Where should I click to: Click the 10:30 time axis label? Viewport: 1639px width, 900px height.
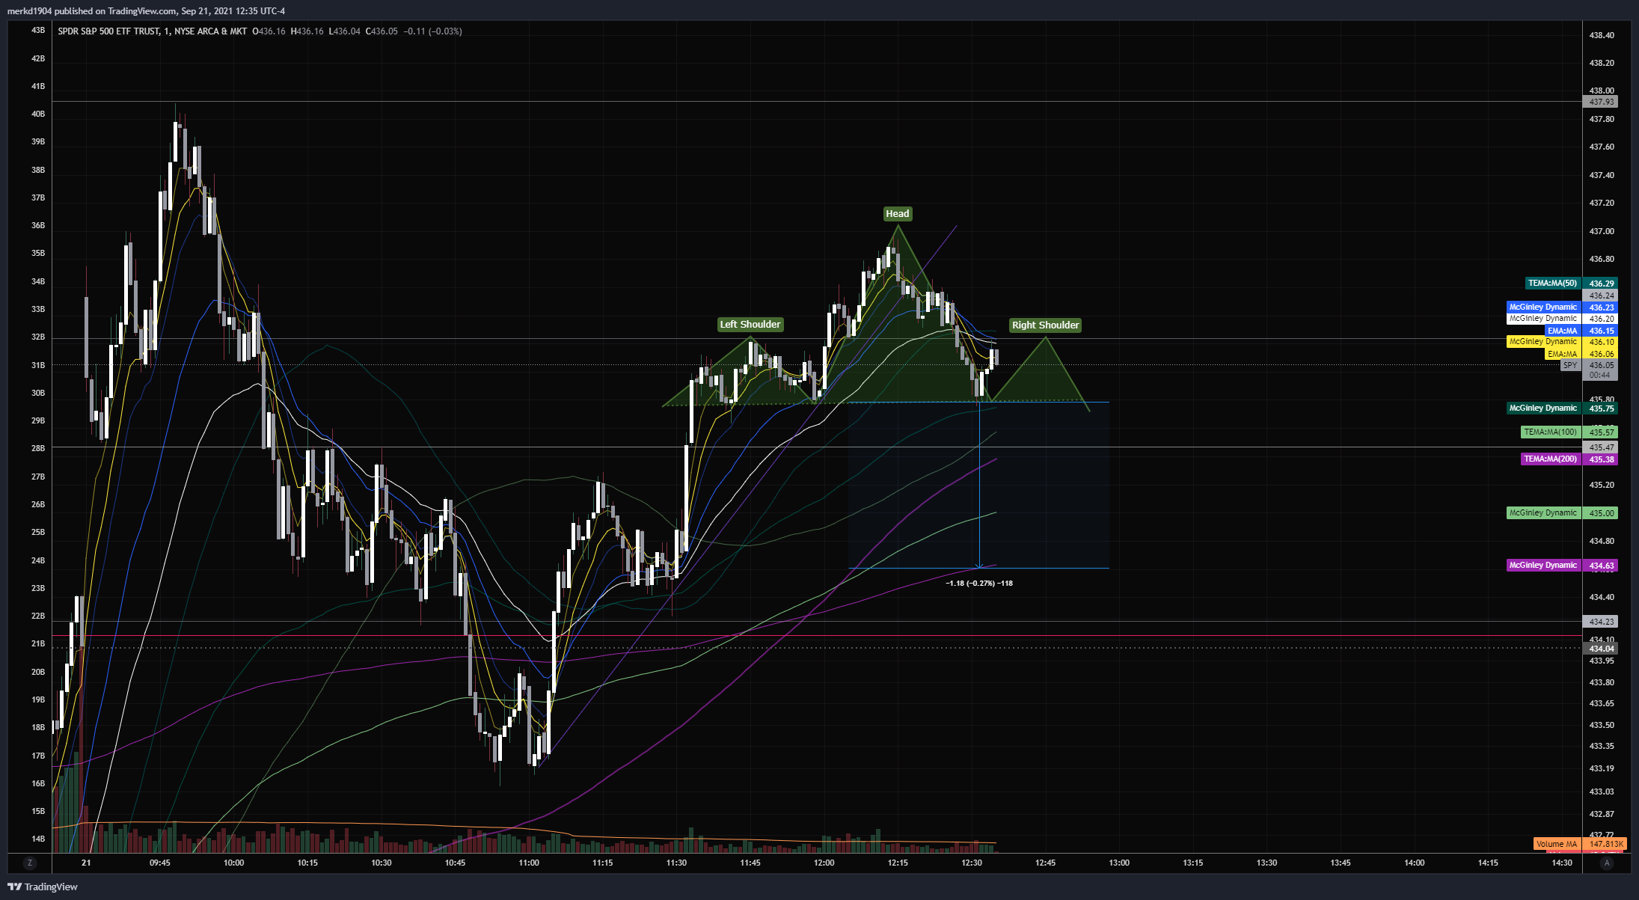pos(382,863)
